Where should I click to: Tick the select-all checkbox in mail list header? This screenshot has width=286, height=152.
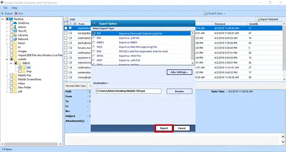tap(66, 24)
